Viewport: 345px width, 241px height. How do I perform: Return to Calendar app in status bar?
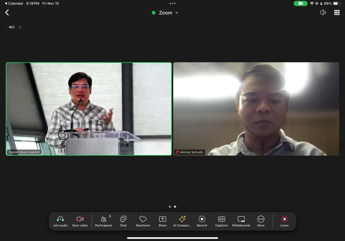(14, 3)
